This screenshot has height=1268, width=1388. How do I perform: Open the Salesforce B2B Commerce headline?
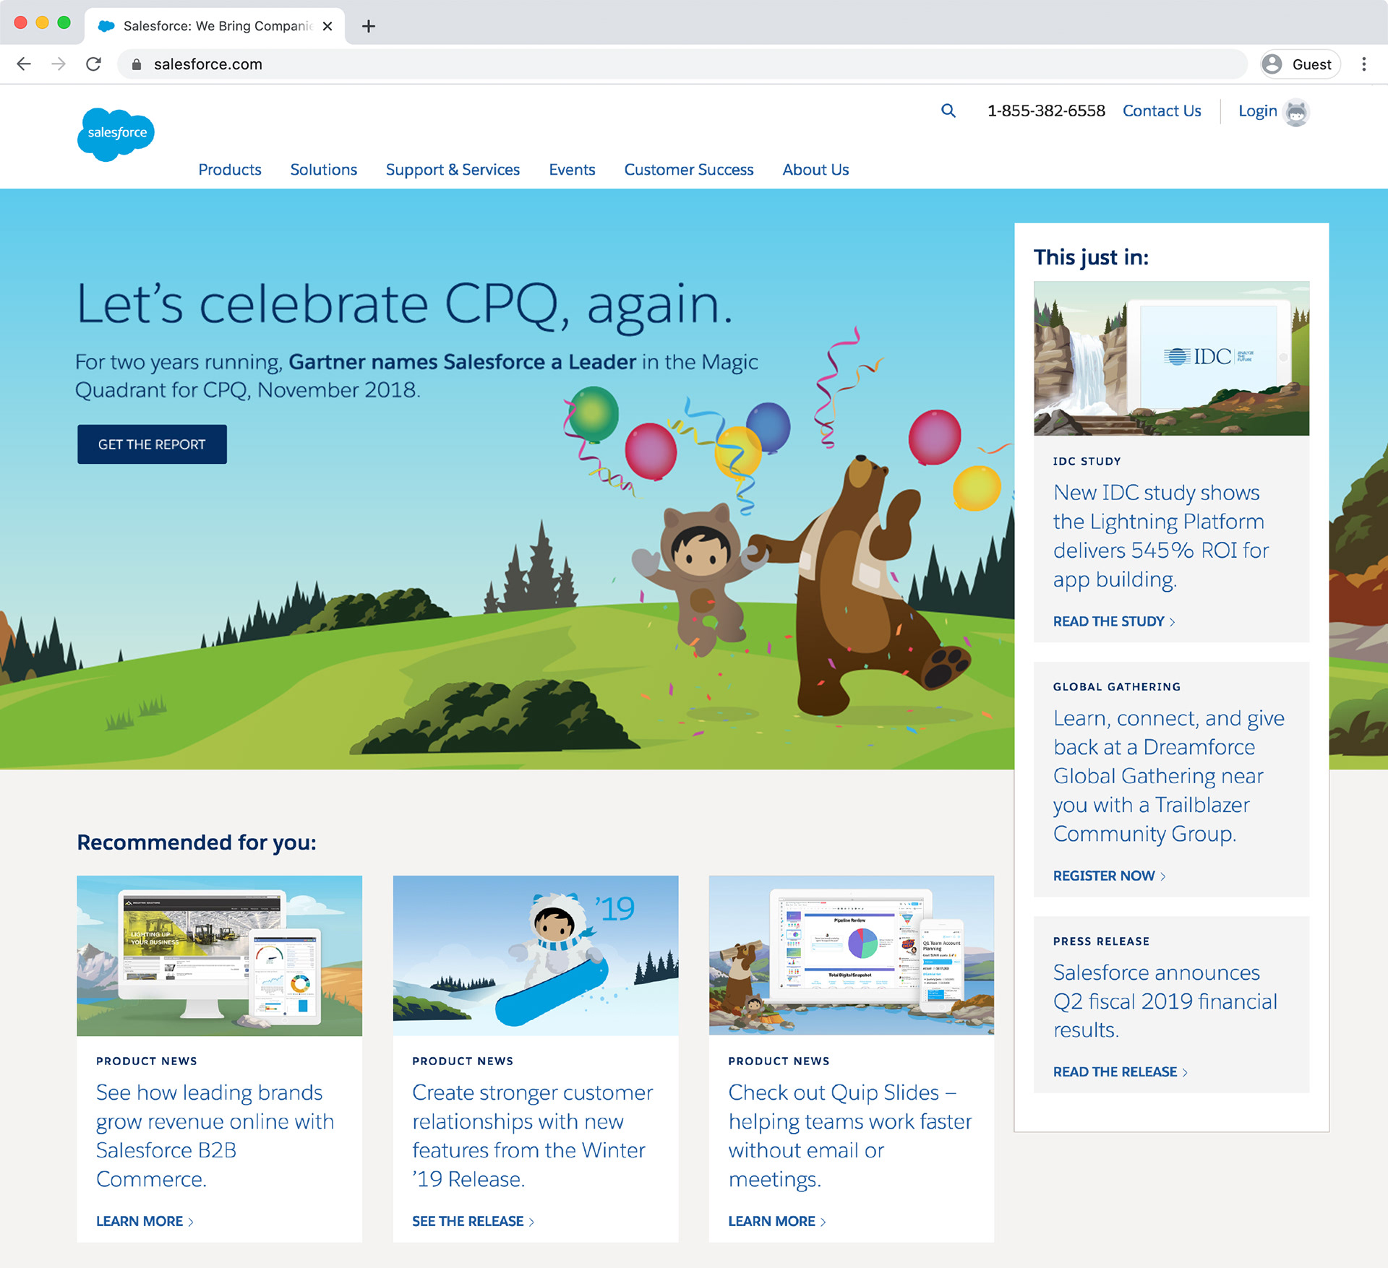coord(215,1136)
